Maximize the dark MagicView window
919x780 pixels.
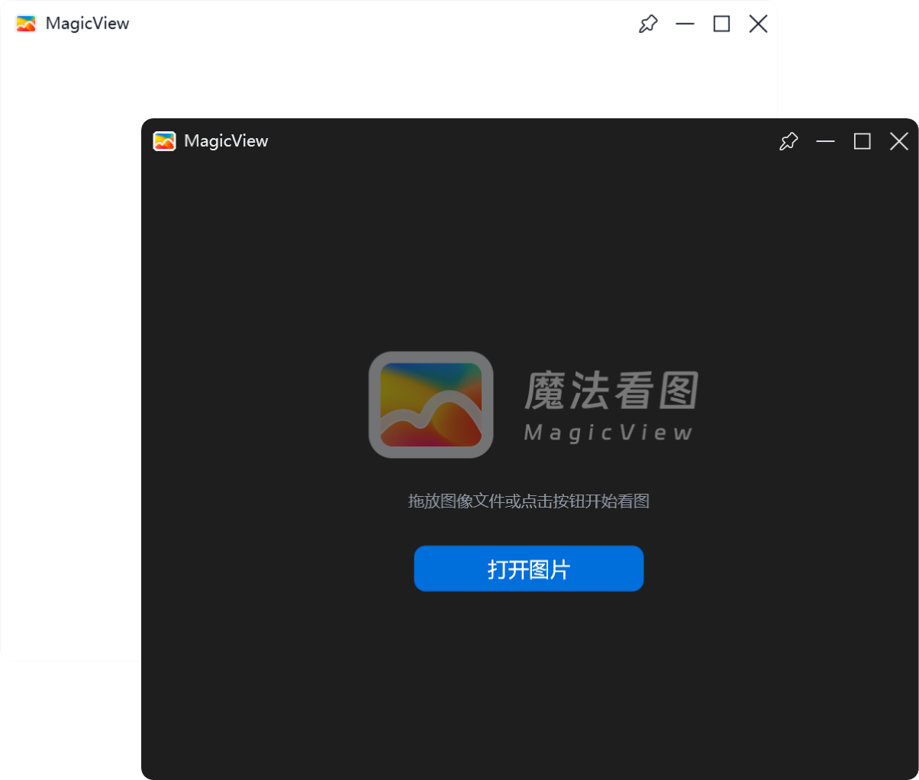tap(863, 141)
